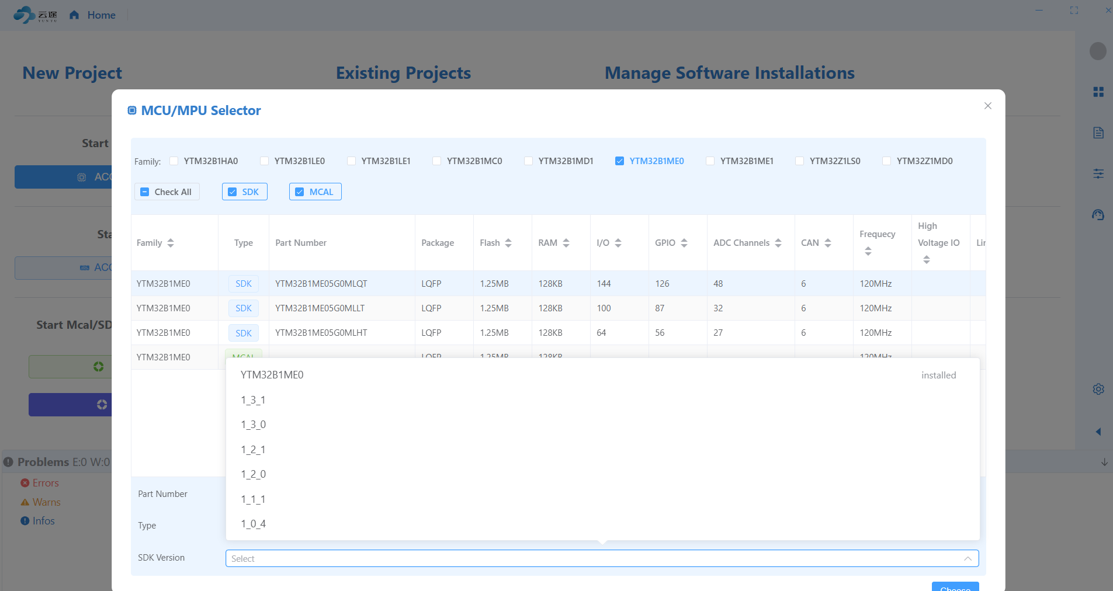Toggle the Check All checkbox

click(x=145, y=192)
